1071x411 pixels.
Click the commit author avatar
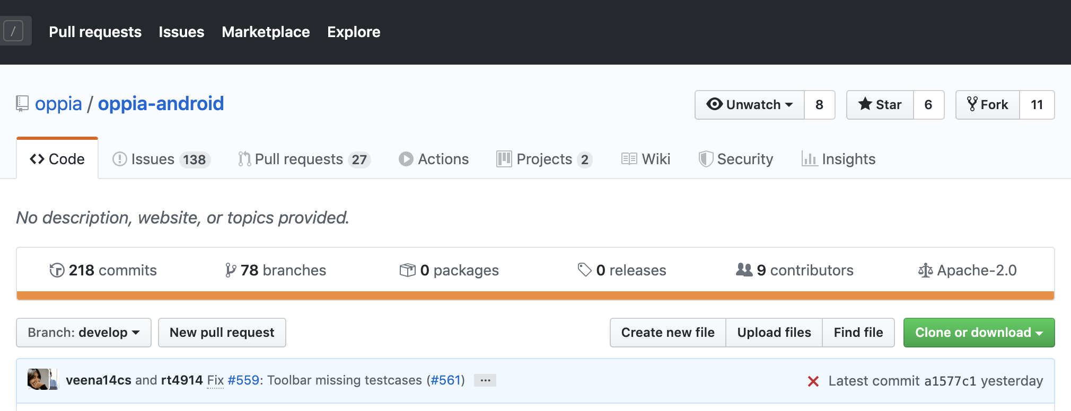(38, 379)
